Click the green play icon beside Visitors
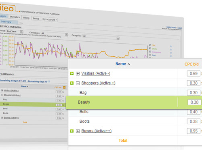202x153 pixels. pos(72,74)
